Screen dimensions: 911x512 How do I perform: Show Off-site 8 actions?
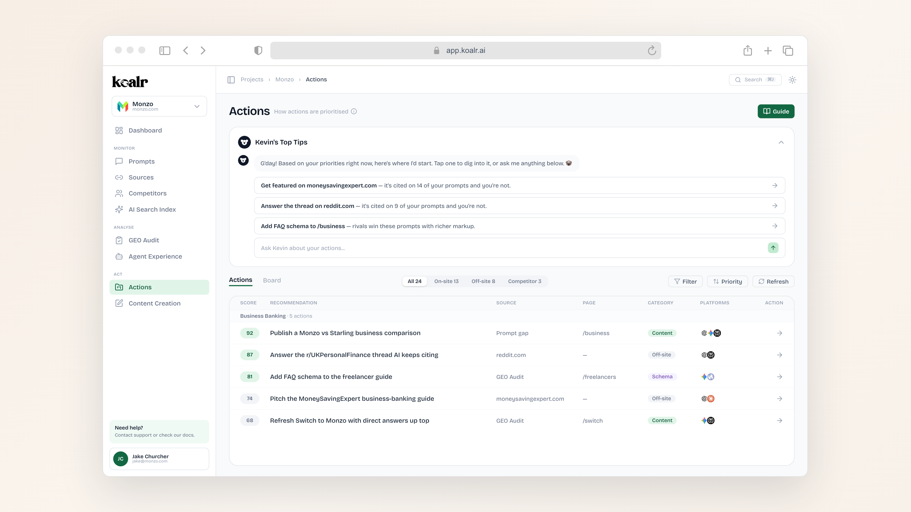pyautogui.click(x=483, y=281)
